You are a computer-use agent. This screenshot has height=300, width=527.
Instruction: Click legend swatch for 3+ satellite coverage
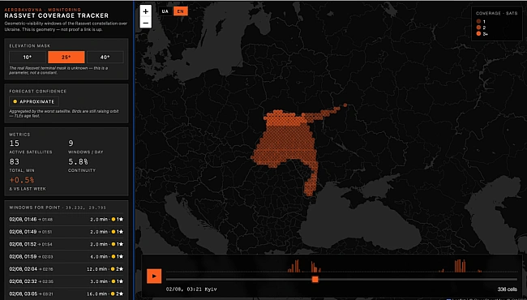(x=478, y=33)
